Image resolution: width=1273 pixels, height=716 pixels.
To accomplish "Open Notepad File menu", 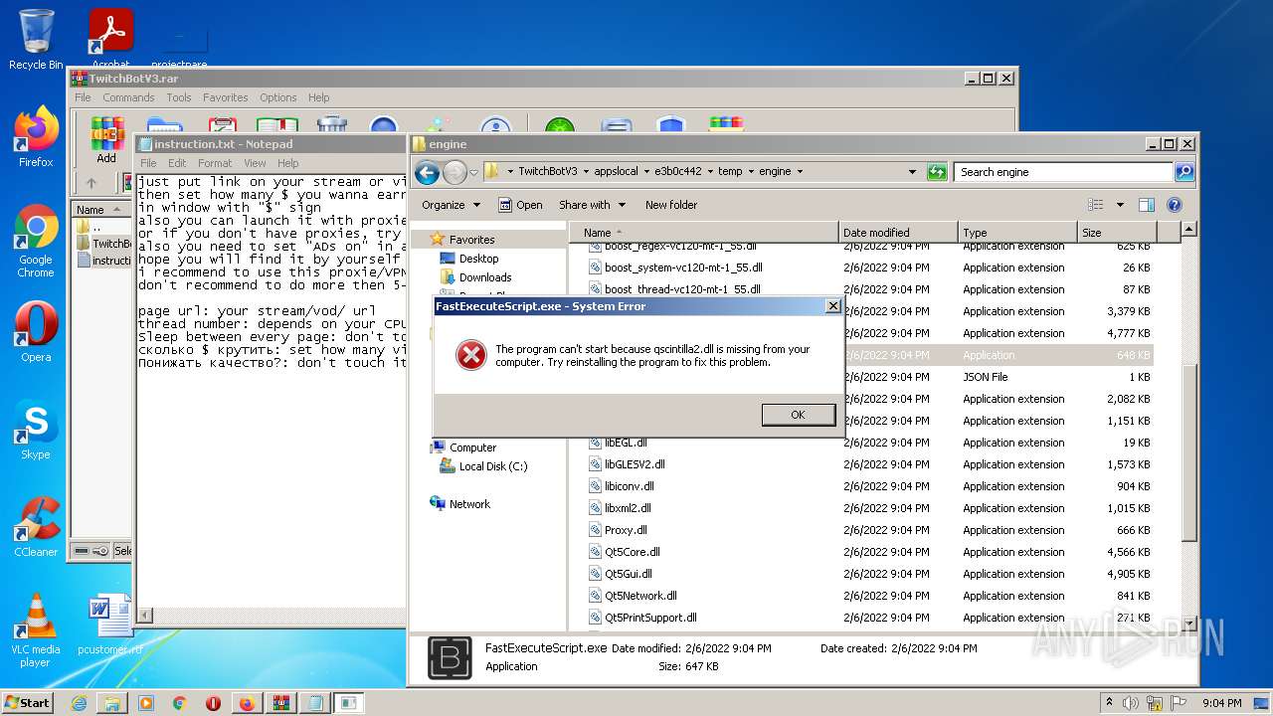I will pos(148,163).
